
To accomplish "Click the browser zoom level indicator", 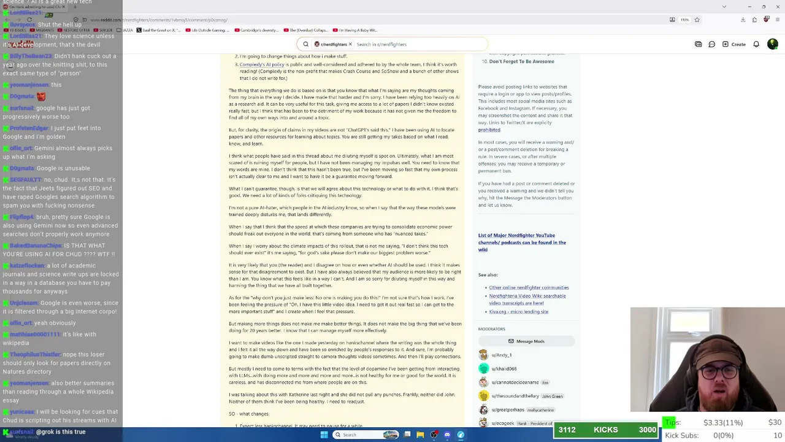I will [x=684, y=20].
